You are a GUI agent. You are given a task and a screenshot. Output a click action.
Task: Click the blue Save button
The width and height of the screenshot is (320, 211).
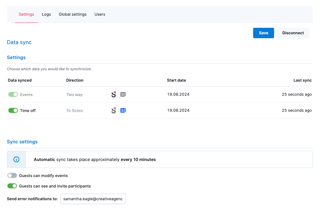coord(264,33)
